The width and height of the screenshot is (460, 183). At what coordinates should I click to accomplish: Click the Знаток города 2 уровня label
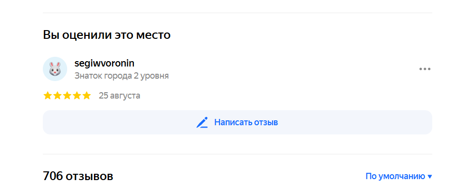(x=122, y=76)
